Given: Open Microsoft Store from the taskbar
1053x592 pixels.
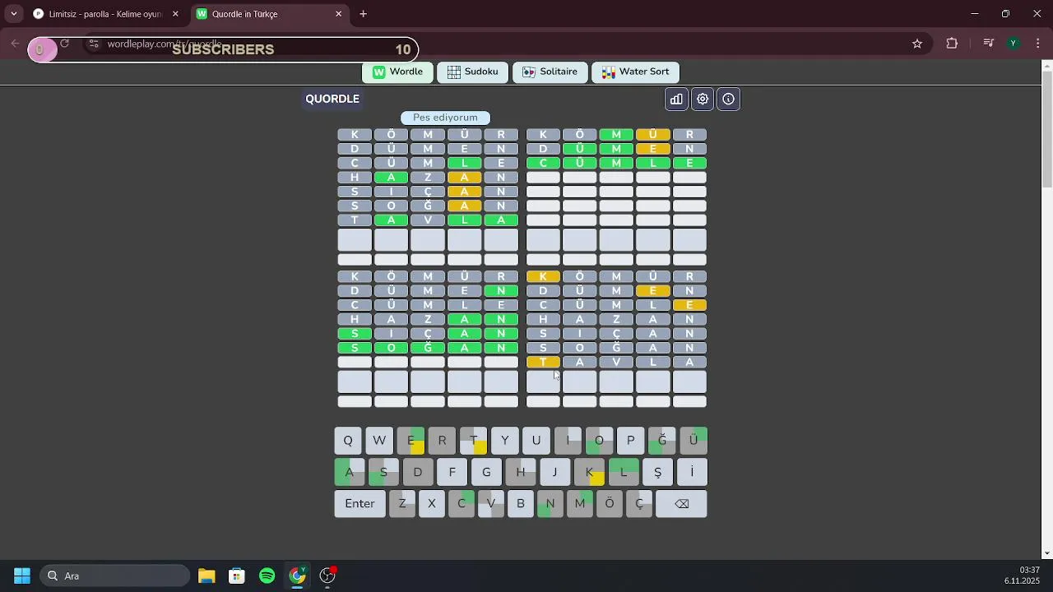Looking at the screenshot, I should (237, 576).
